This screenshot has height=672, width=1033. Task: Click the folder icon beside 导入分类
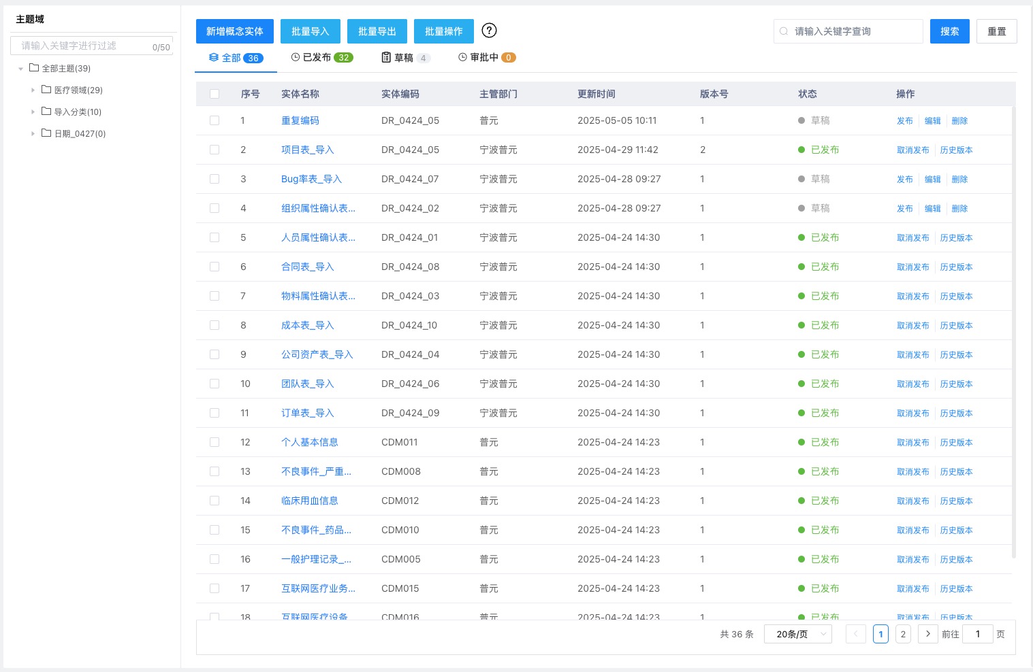point(46,112)
